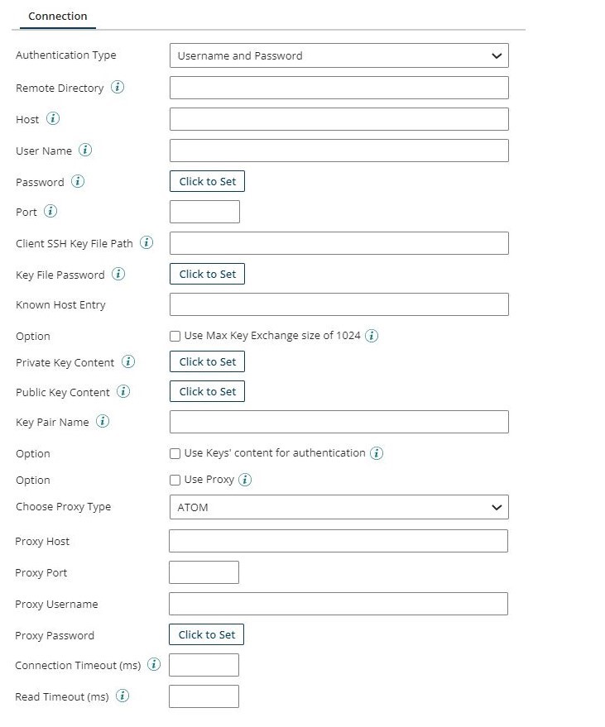Click the Connection Timeout info icon
The width and height of the screenshot is (605, 727).
pyautogui.click(x=154, y=664)
